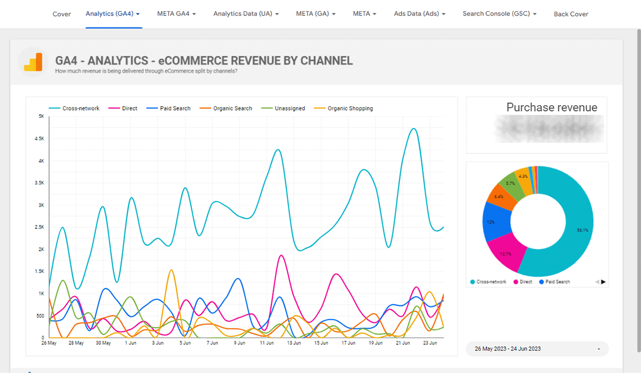Expand the META GA4 menu
641x373 pixels.
point(177,13)
